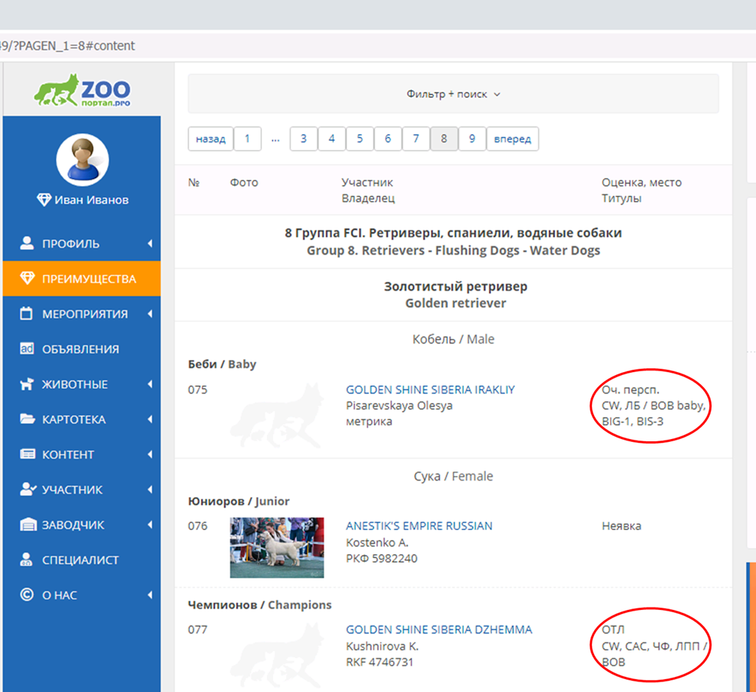Screen dimensions: 756x692
Task: Click the copyright icon beside О НАС
Action: [27, 595]
